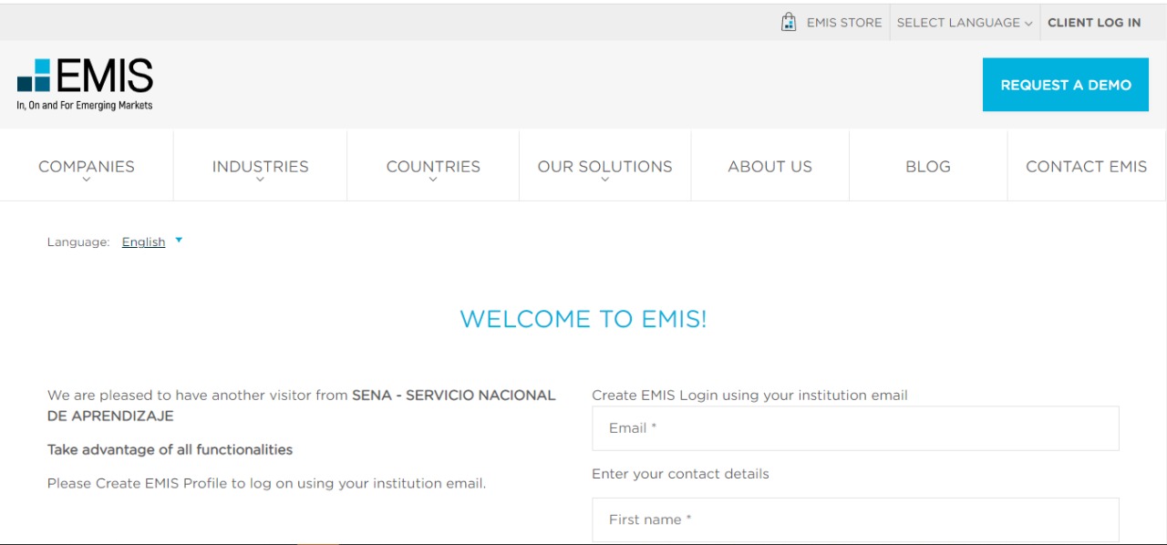1167x545 pixels.
Task: Open the SELECT LANGUAGE dropdown
Action: (965, 23)
